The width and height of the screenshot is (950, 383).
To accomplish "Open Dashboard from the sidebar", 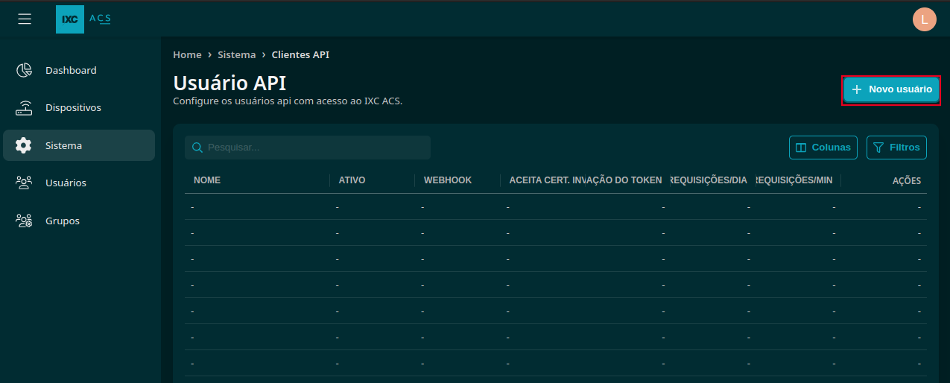I will tap(71, 70).
